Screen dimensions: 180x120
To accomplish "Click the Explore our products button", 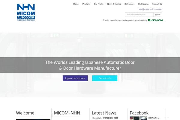I will [x=75, y=78].
